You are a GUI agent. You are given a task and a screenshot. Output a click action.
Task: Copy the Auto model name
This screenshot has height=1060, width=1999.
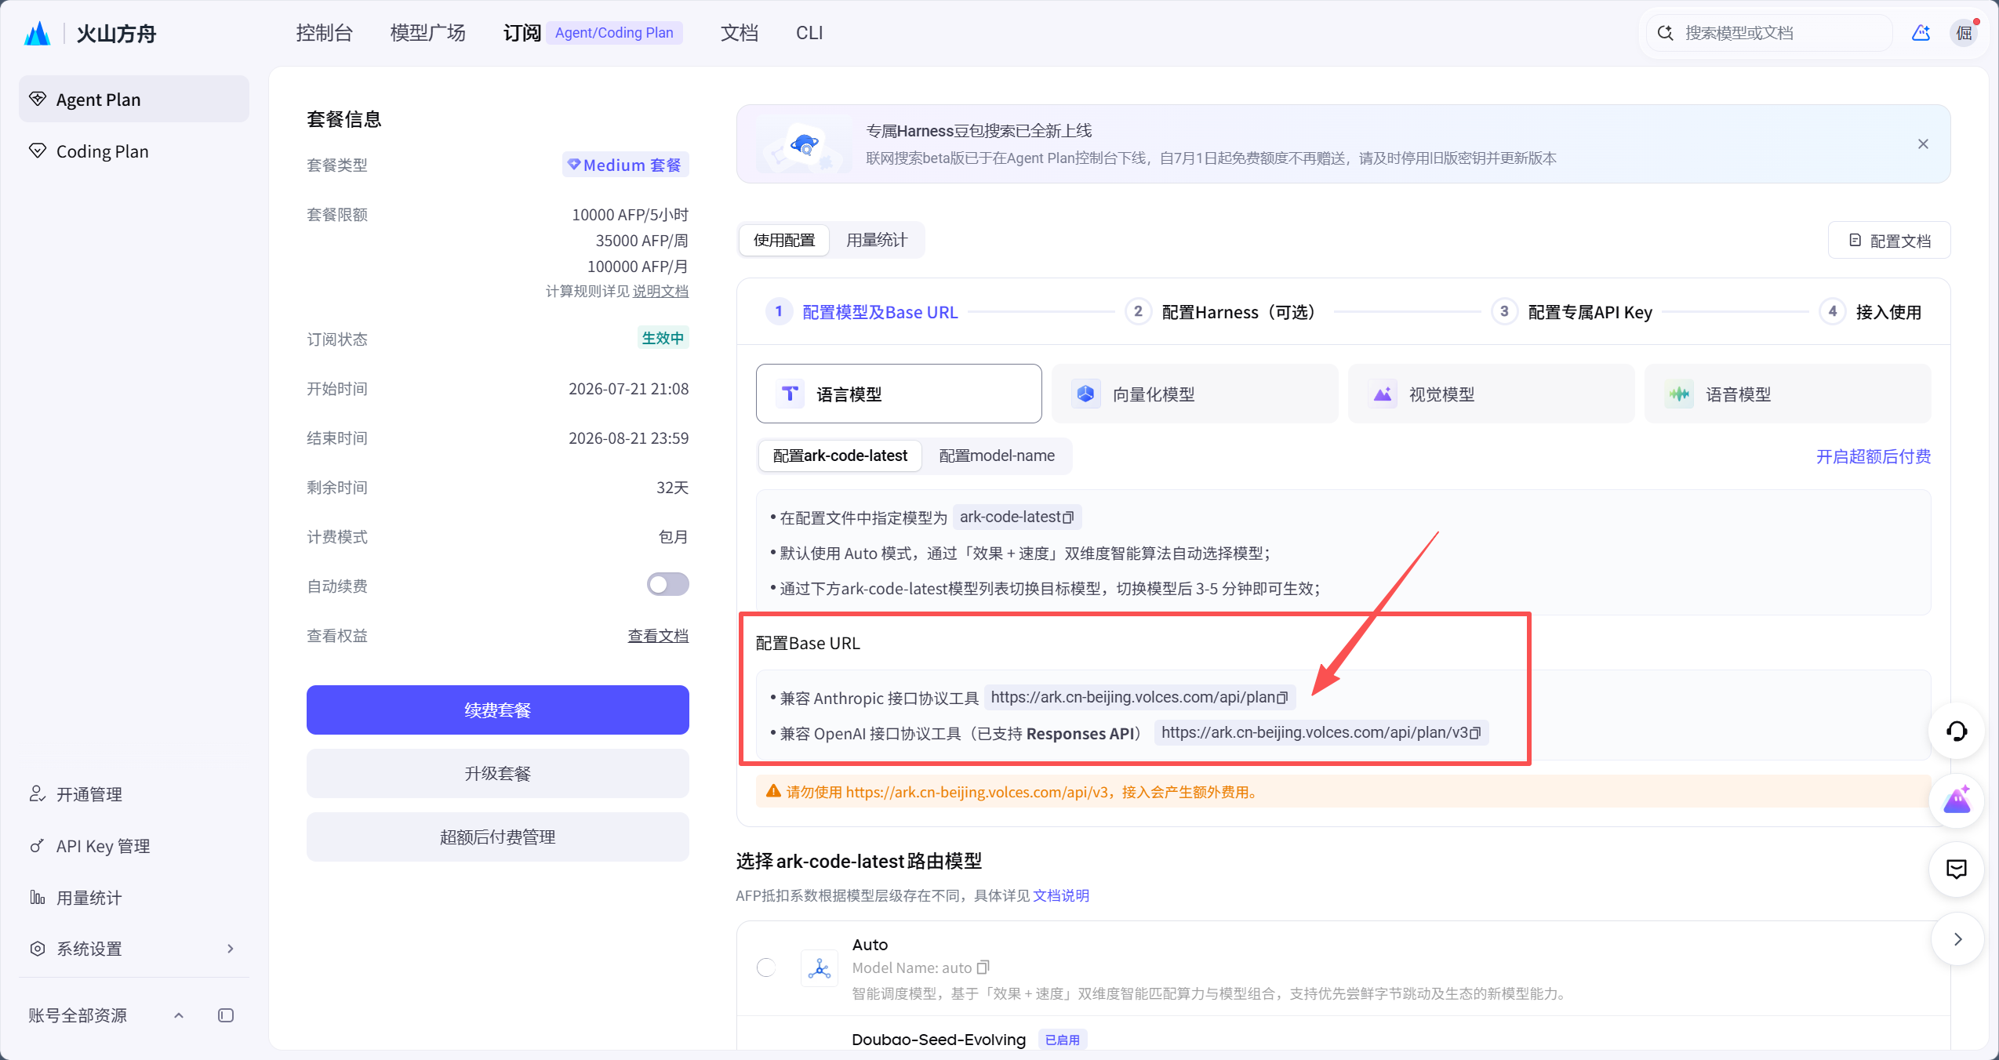pos(983,967)
